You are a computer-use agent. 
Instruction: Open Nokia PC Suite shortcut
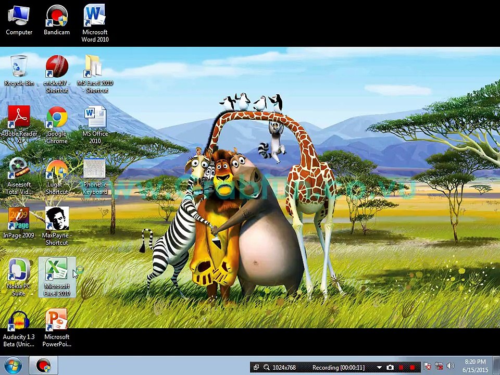tap(19, 277)
